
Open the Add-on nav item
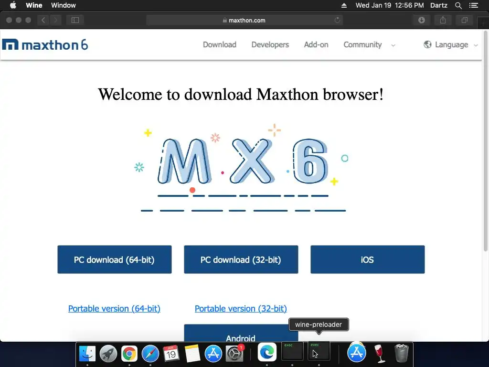coord(316,44)
